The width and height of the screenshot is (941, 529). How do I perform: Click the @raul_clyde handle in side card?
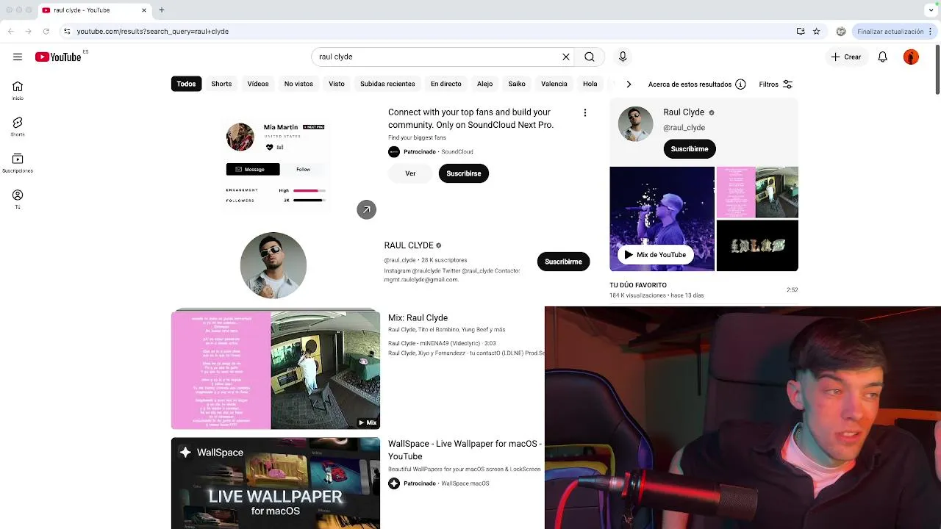[684, 128]
